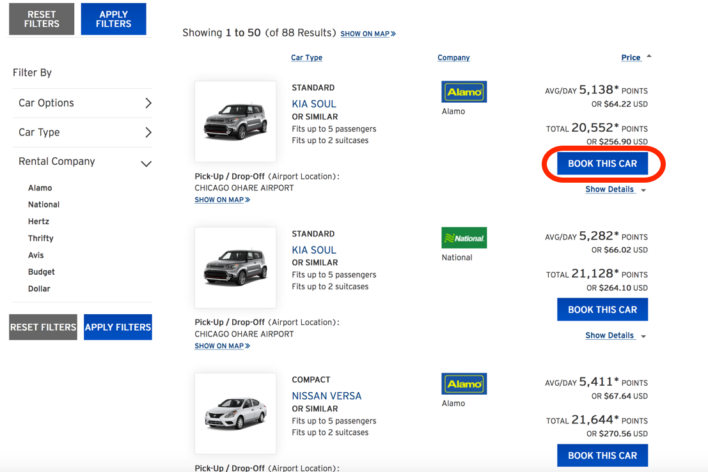Image resolution: width=708 pixels, height=472 pixels.
Task: Select the Car Options filter heading
Action: [x=46, y=103]
